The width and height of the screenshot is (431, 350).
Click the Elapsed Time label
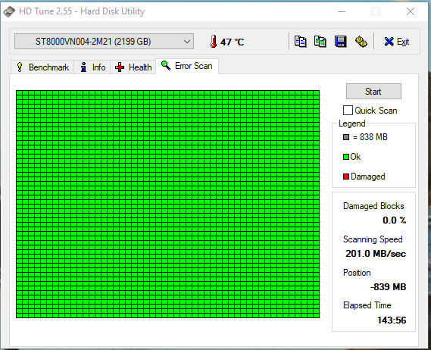pos(367,305)
